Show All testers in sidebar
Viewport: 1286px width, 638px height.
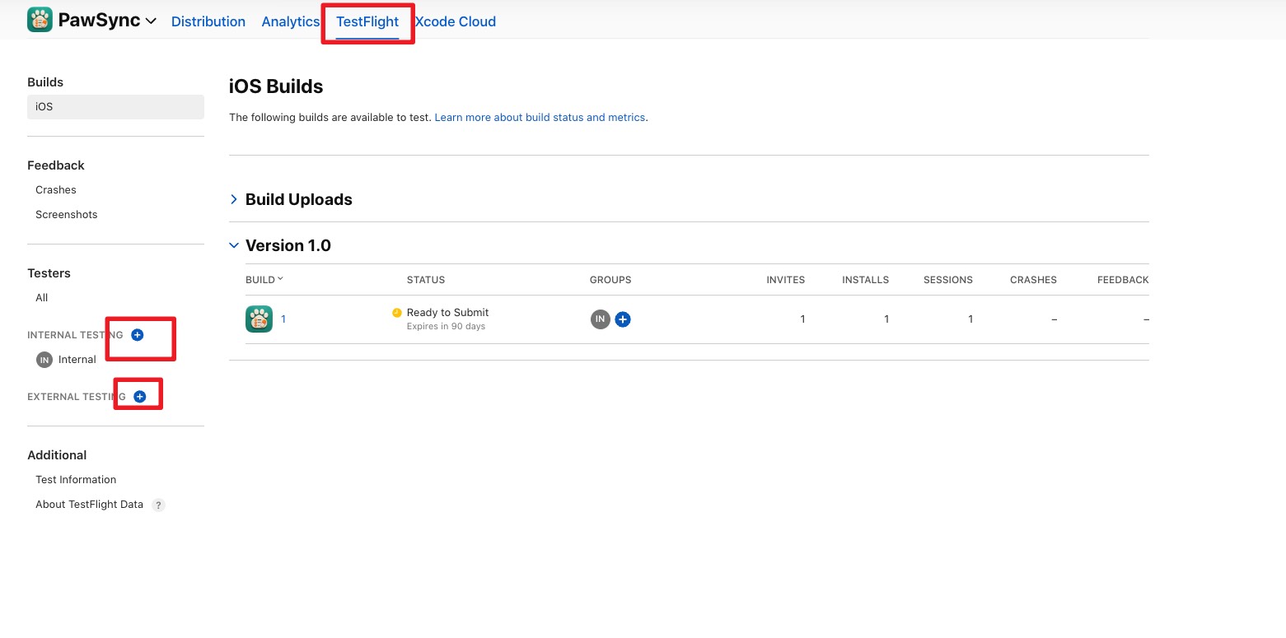click(x=42, y=298)
